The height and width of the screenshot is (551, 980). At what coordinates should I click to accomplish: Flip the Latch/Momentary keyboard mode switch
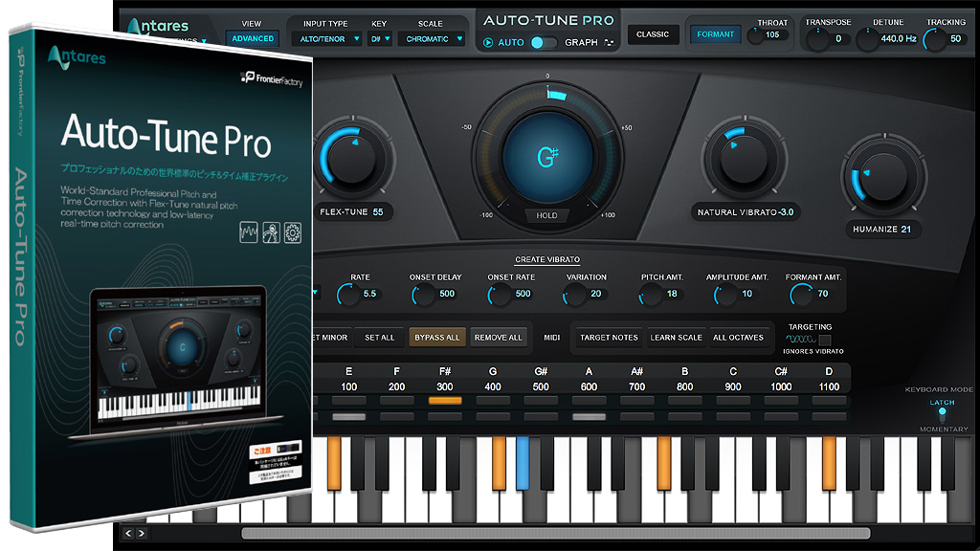(942, 415)
